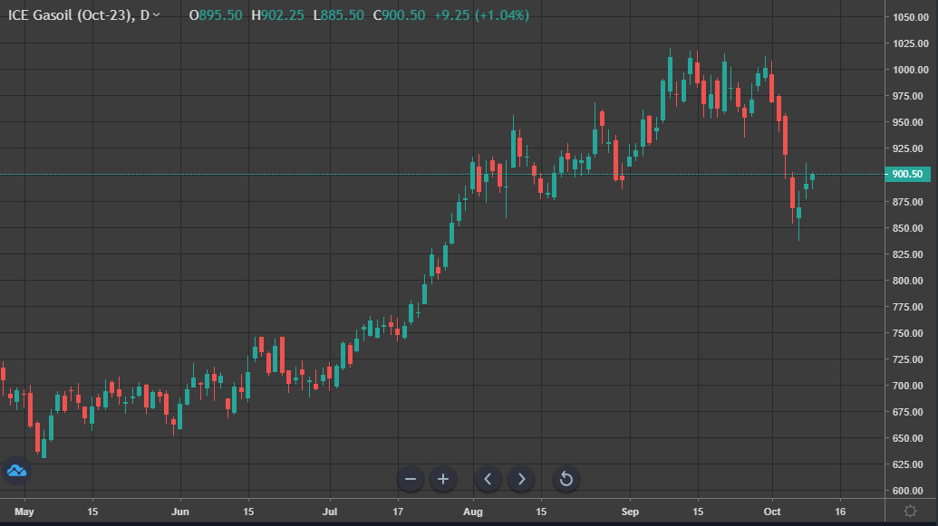Click the May label on time axis
938x526 pixels.
coord(24,512)
